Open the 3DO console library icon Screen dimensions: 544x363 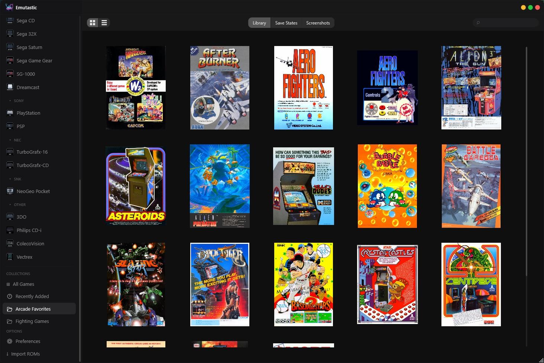[x=10, y=217]
